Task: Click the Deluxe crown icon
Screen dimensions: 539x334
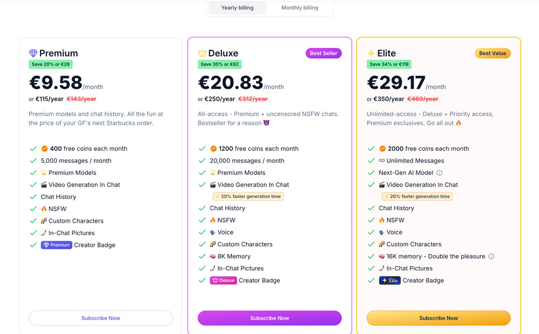Action: click(202, 53)
